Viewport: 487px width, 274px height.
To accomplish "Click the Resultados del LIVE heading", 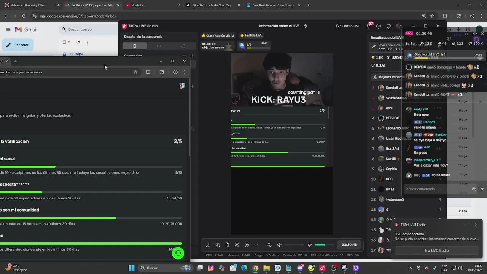I will [387, 38].
